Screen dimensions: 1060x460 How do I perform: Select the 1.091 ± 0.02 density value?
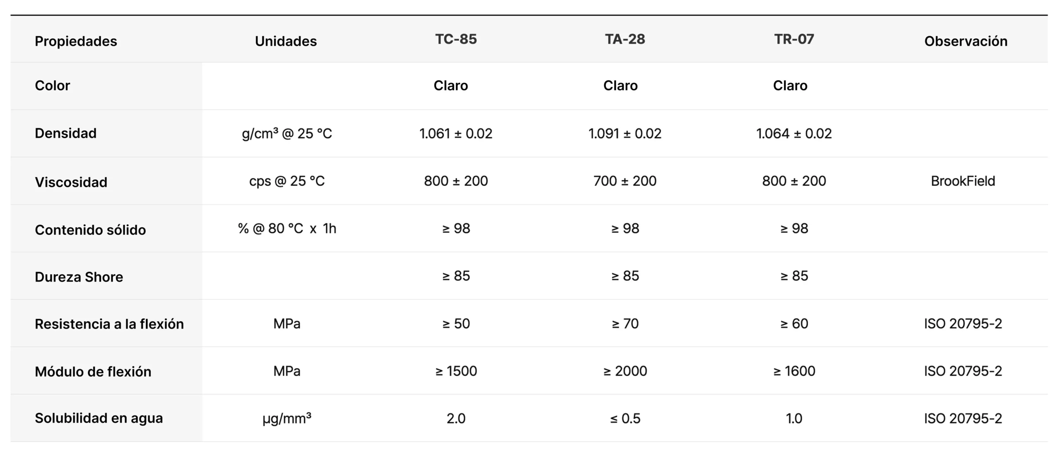(x=625, y=133)
